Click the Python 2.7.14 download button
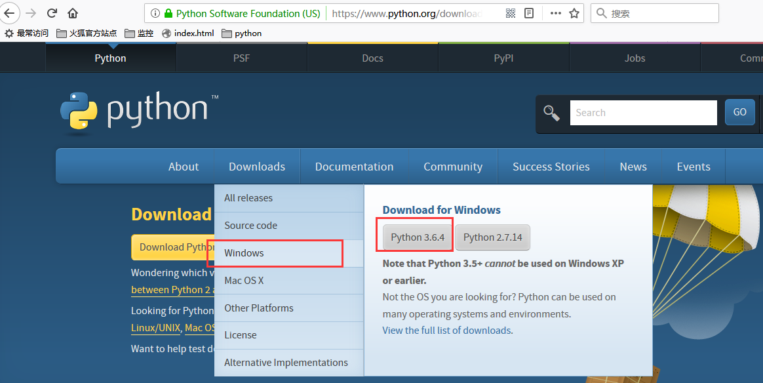The width and height of the screenshot is (763, 383). pyautogui.click(x=492, y=237)
